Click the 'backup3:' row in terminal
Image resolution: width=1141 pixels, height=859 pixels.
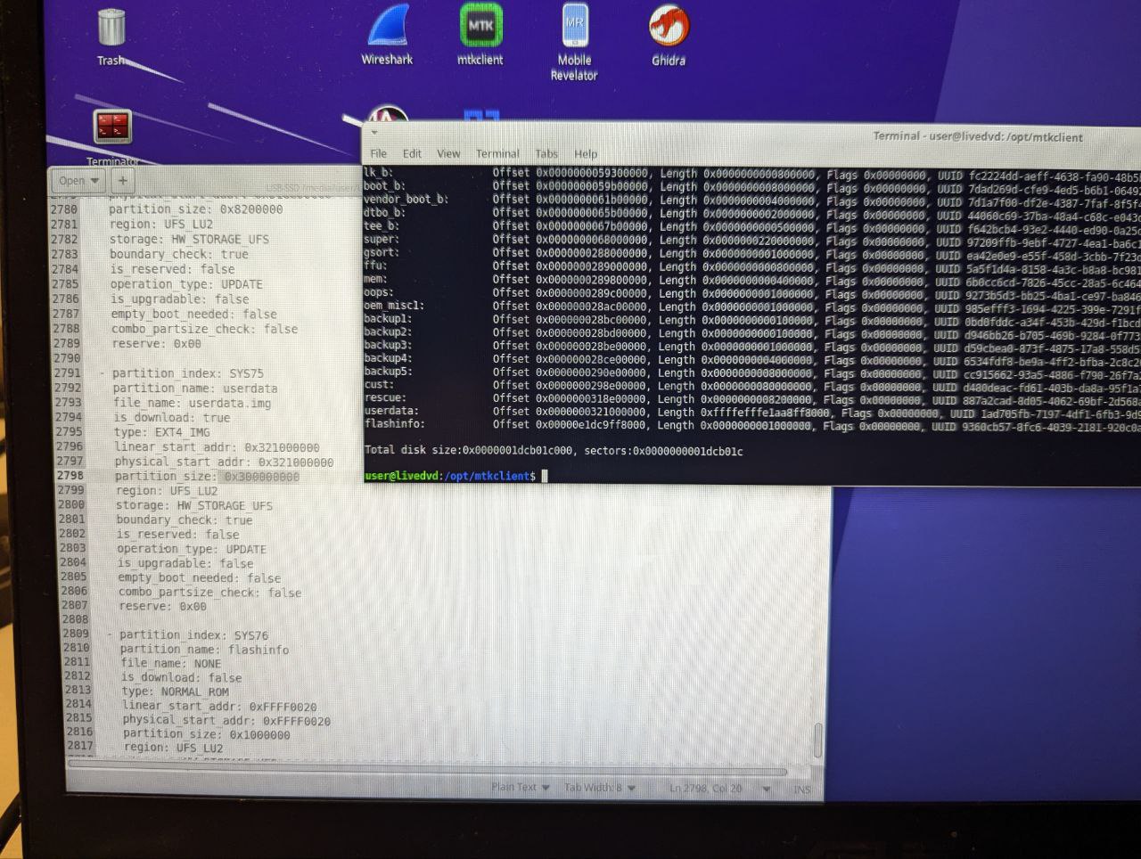(x=751, y=345)
